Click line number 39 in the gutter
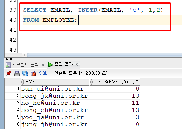Image resolution: width=182 pixels, height=129 pixels. coord(13,10)
